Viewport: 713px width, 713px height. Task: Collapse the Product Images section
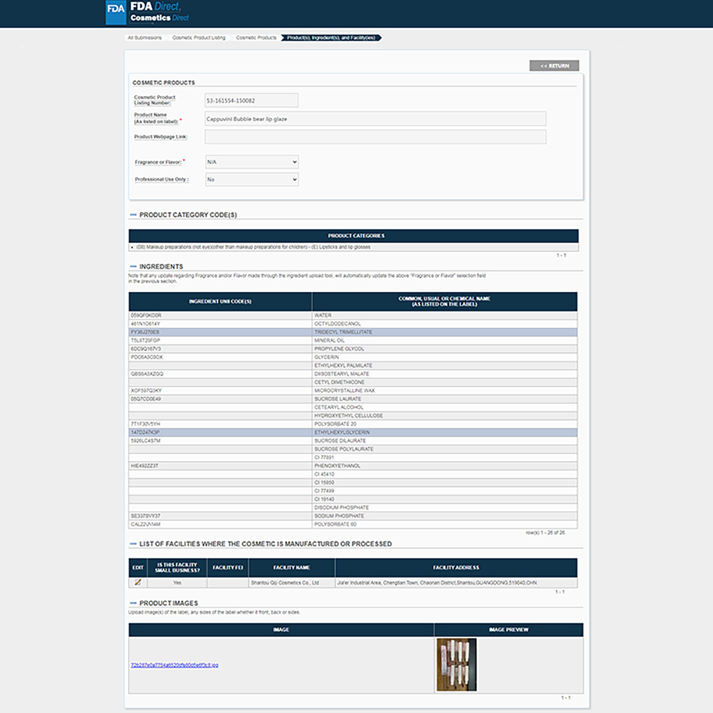click(x=133, y=603)
